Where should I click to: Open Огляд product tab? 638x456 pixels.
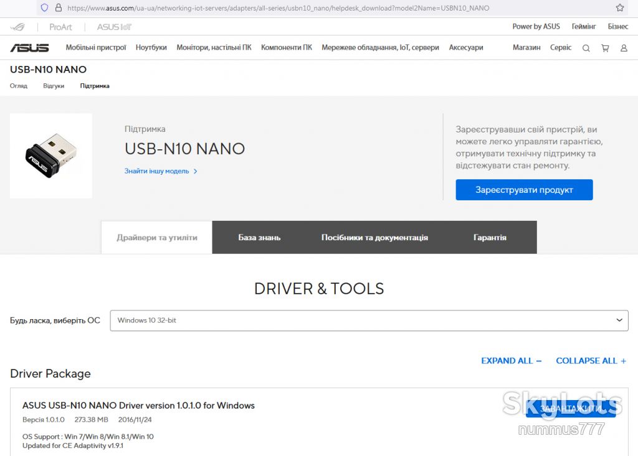[19, 86]
